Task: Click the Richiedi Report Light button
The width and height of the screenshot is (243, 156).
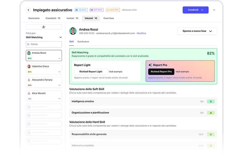Action: coord(91,72)
